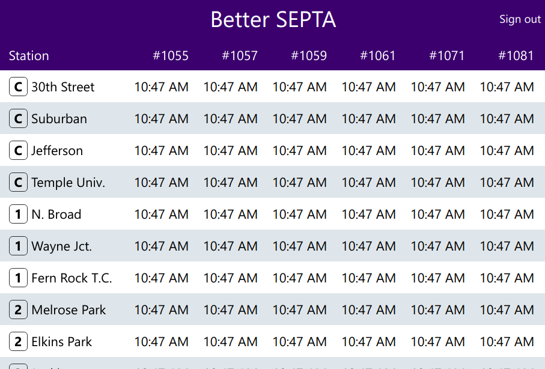Select the zone C badge for Jefferson
Viewport: 545px width, 369px height.
coord(18,151)
